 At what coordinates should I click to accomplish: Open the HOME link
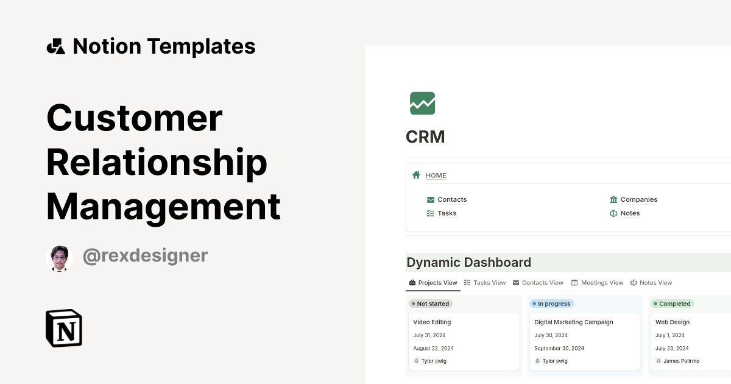(x=436, y=176)
